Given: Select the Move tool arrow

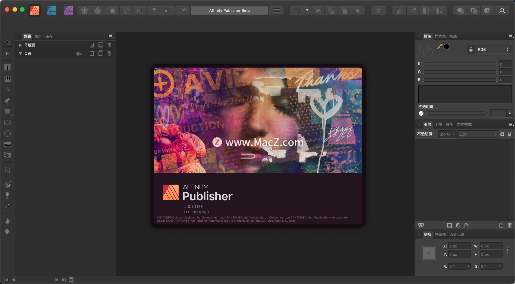Looking at the screenshot, I should coord(8,42).
